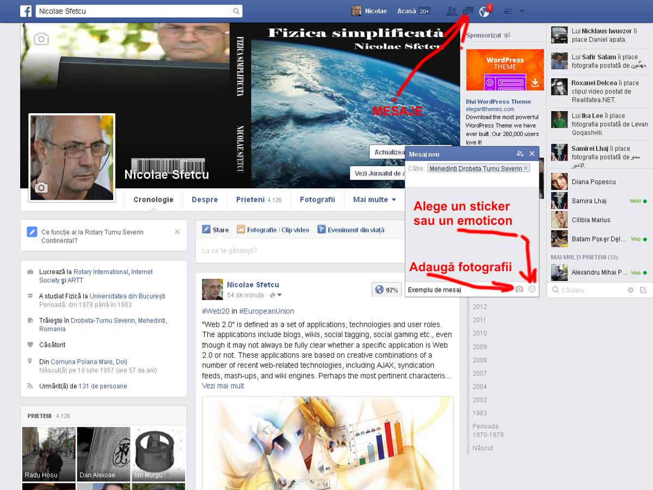Close the Mesaj nou chat window
Viewport: 653px width, 490px height.
coord(532,154)
